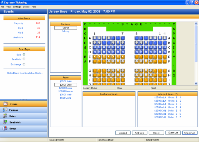This screenshot has width=199, height=142.
Task: Click held seat row D seat 14
Action: pyautogui.click(x=165, y=52)
